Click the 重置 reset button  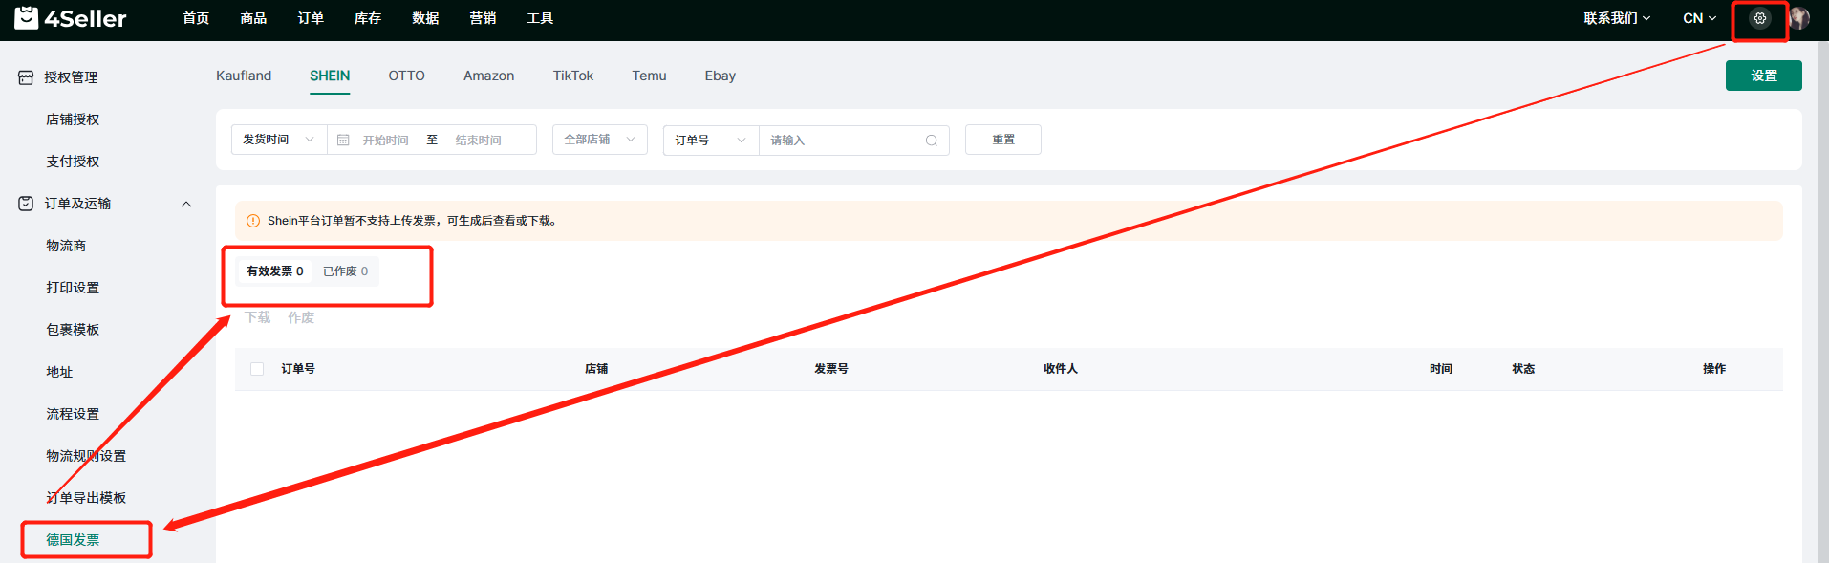tap(1002, 140)
